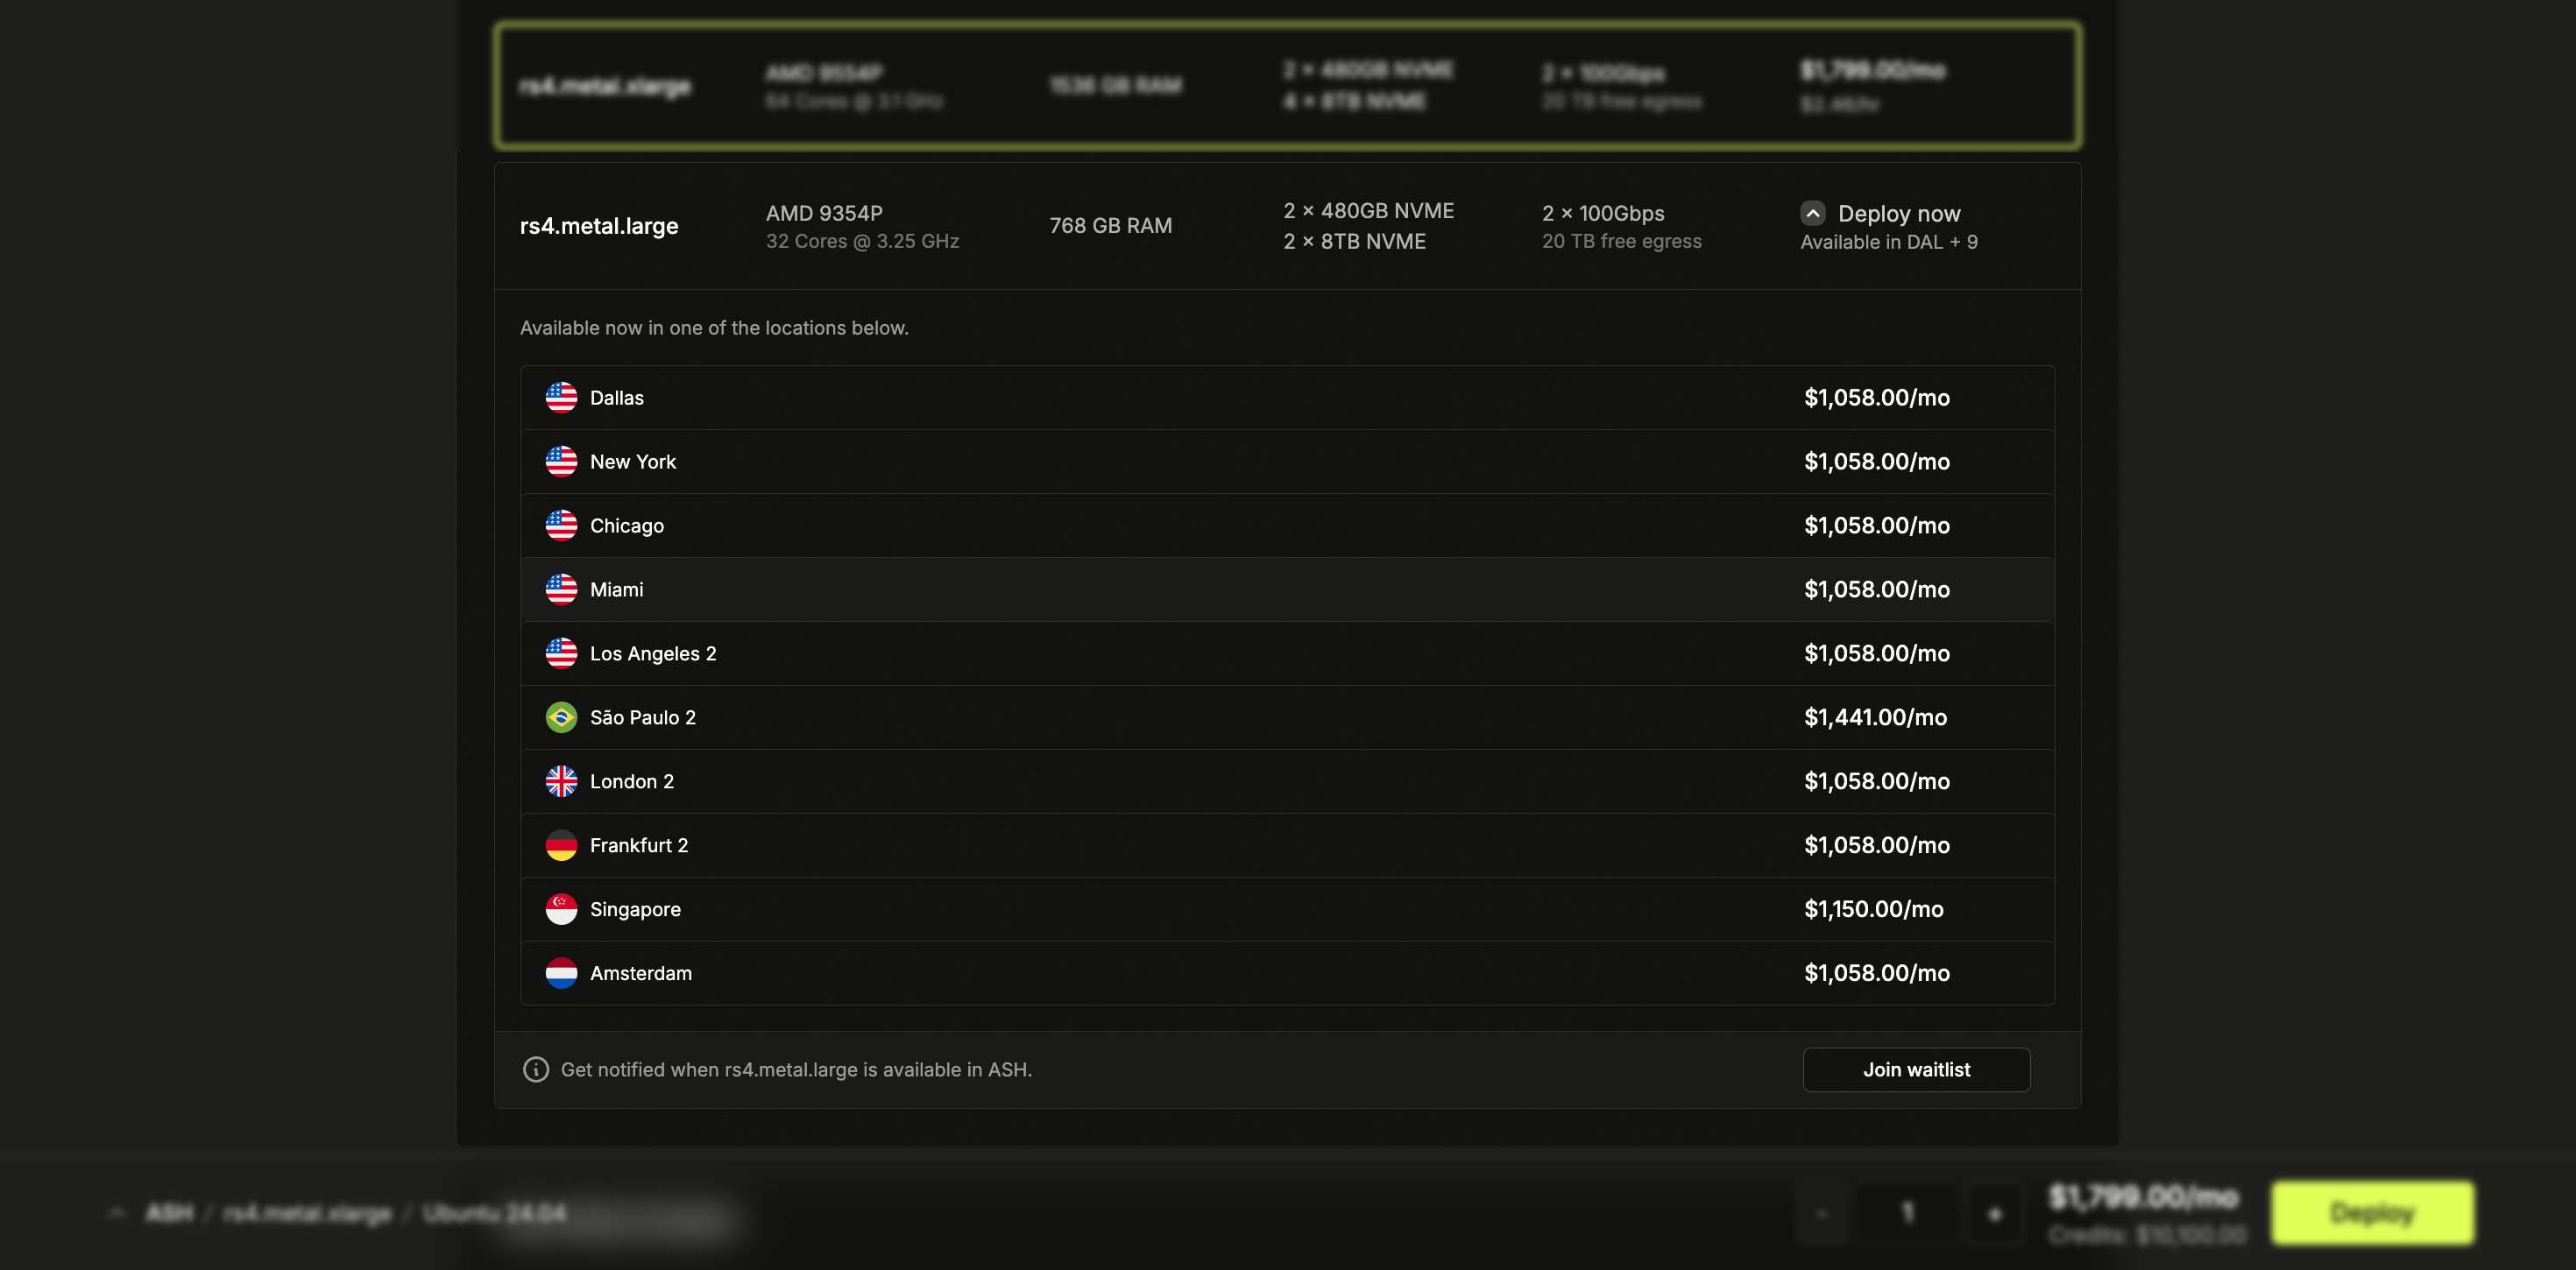Click the US flag icon next to Miami
The height and width of the screenshot is (1270, 2576).
pos(561,589)
